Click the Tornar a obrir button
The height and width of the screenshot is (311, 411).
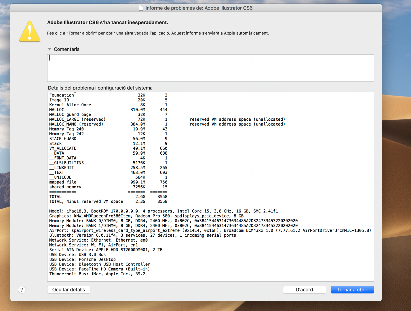point(352,290)
